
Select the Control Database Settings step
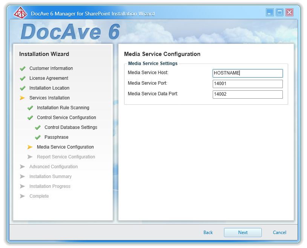click(71, 127)
